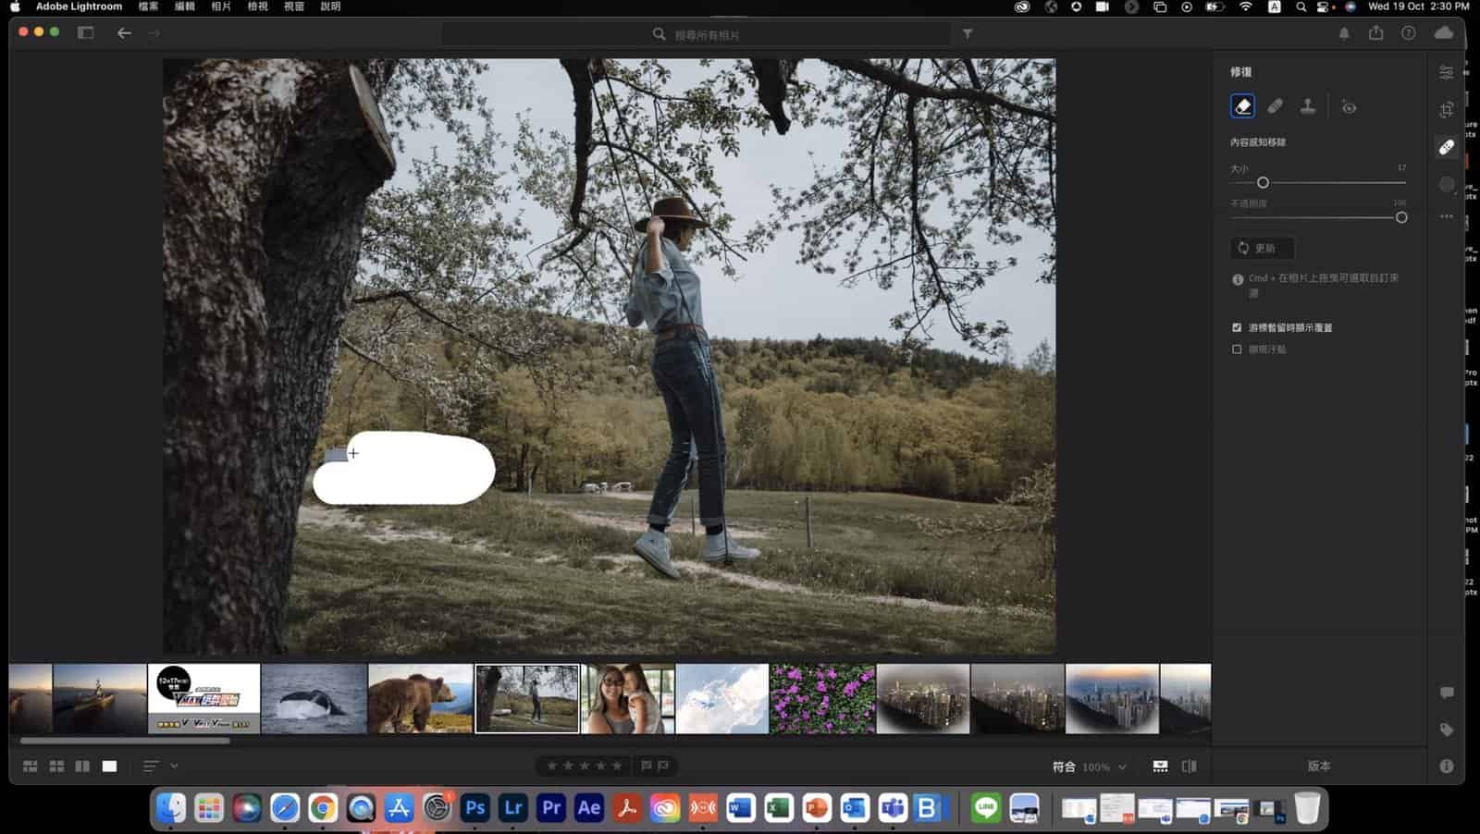The height and width of the screenshot is (834, 1480).
Task: Open the Crop tool in right sidebar
Action: point(1447,110)
